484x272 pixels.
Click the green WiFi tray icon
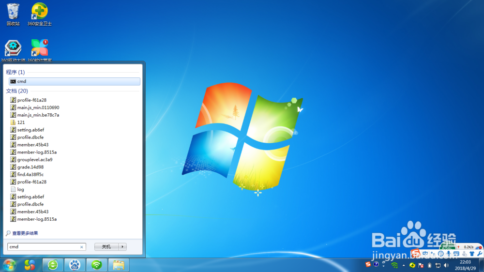(x=394, y=265)
